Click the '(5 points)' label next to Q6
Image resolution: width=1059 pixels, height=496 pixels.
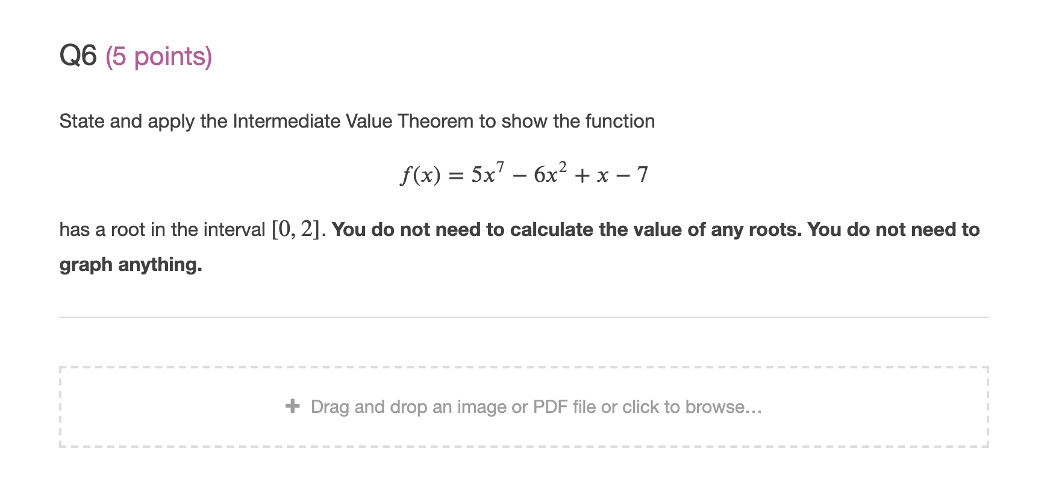pos(158,56)
